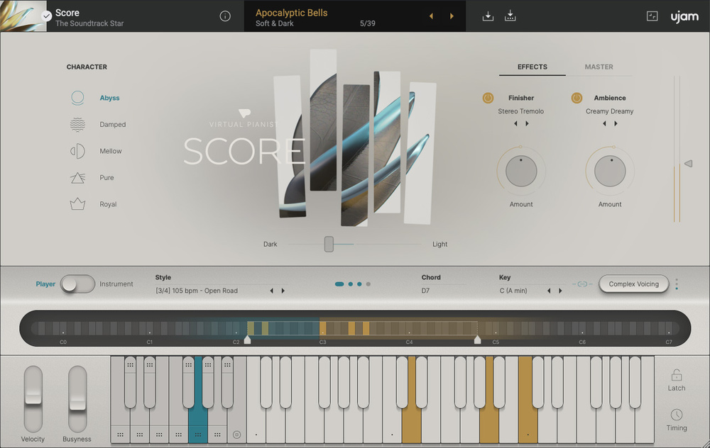Step to the previous Style
The width and height of the screenshot is (710, 448).
[x=272, y=291]
